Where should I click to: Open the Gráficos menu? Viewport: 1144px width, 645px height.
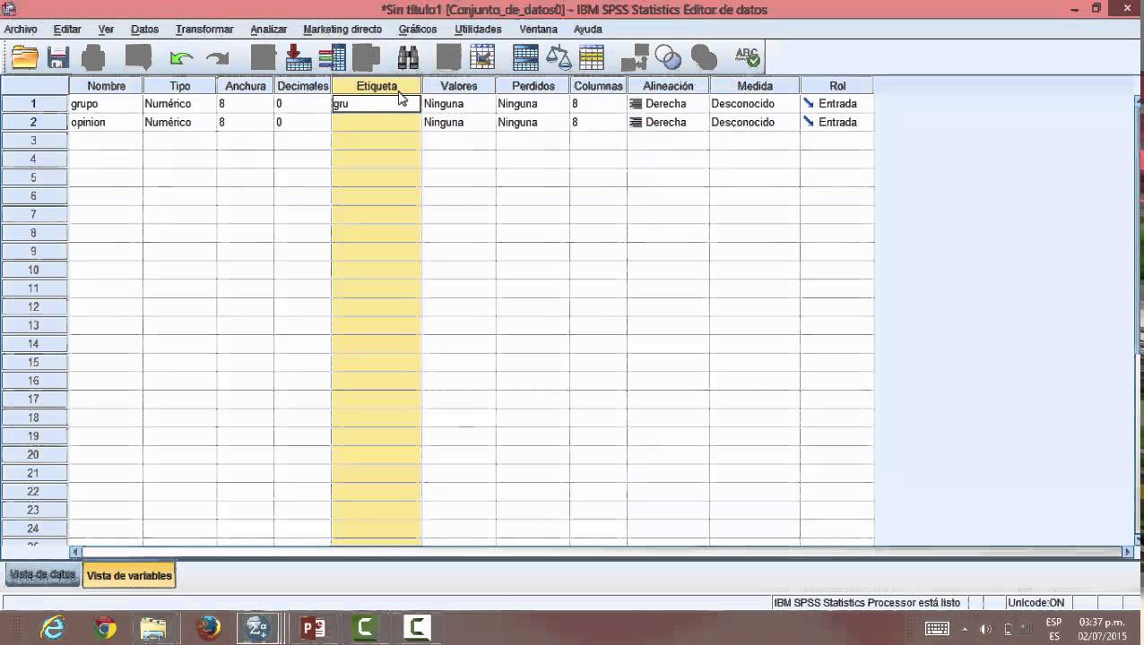(x=418, y=30)
